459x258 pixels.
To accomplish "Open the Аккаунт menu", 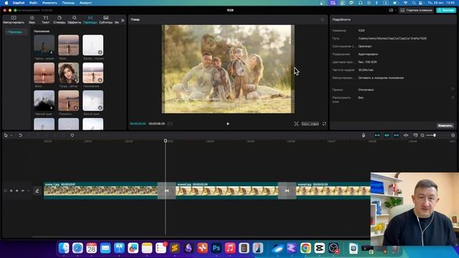I will (x=86, y=3).
